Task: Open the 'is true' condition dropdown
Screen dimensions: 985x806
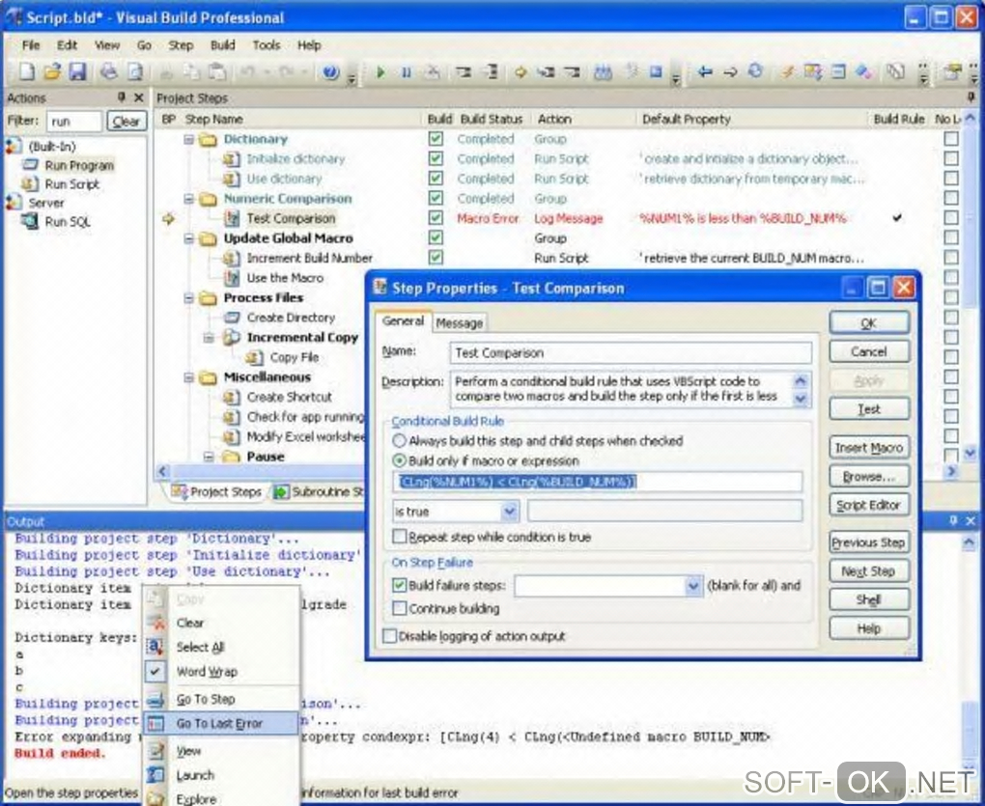Action: (x=510, y=512)
